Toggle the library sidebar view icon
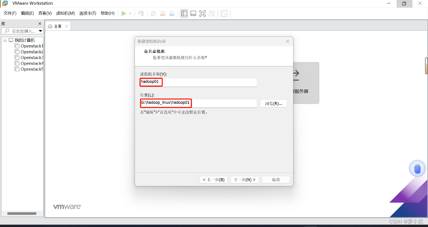The height and width of the screenshot is (227, 428). pos(184,13)
